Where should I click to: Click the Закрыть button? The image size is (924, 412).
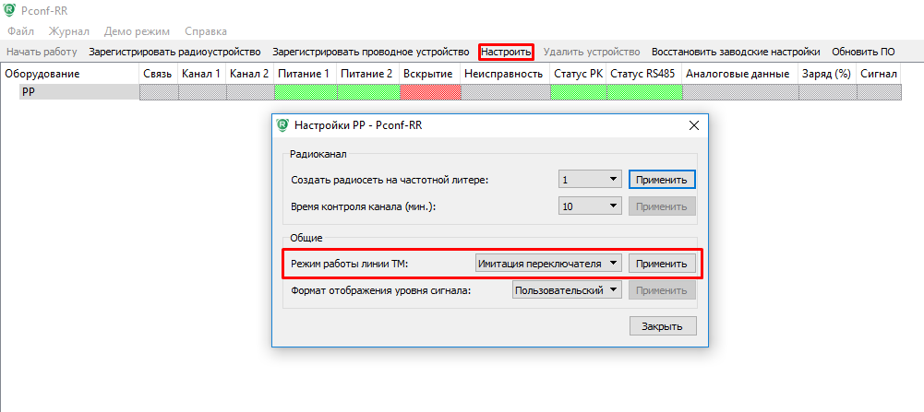(662, 326)
